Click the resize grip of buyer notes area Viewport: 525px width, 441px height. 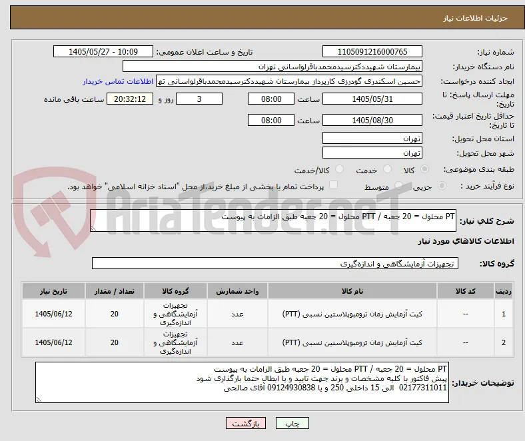(x=39, y=399)
